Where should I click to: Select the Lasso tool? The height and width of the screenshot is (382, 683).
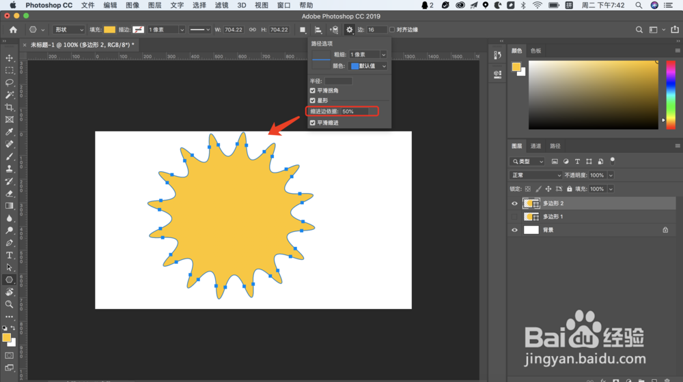click(x=9, y=83)
